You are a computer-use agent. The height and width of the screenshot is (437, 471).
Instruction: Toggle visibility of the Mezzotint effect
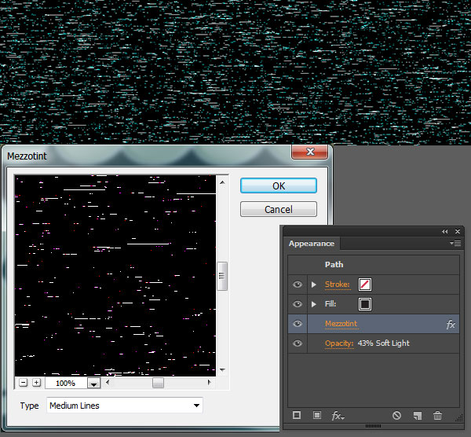(297, 324)
